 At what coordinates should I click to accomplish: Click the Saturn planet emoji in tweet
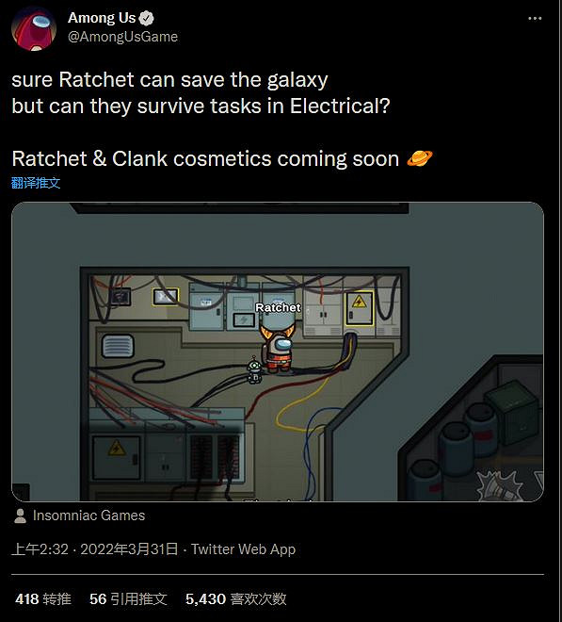coord(419,158)
